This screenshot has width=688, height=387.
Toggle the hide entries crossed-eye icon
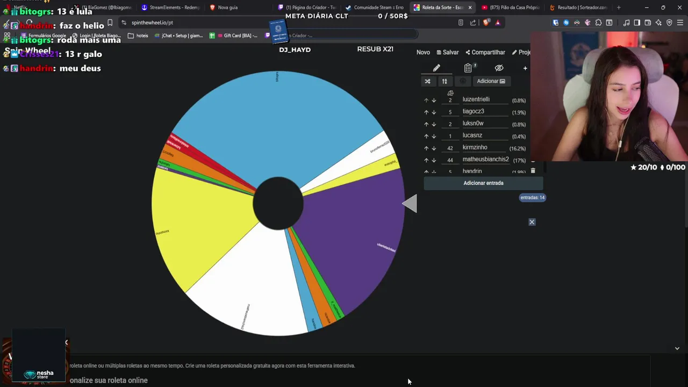coord(499,68)
